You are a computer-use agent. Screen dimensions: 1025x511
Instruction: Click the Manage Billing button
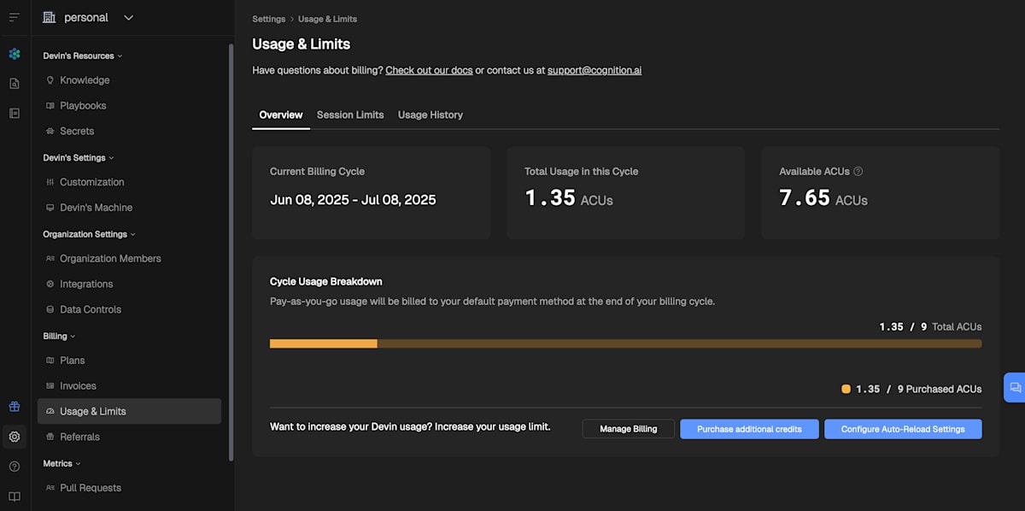tap(629, 429)
